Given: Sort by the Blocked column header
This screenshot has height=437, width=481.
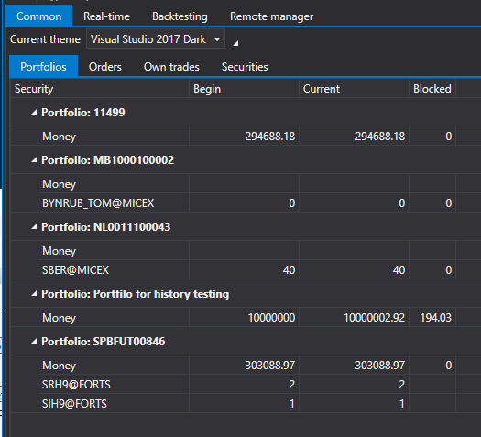Looking at the screenshot, I should (x=432, y=89).
